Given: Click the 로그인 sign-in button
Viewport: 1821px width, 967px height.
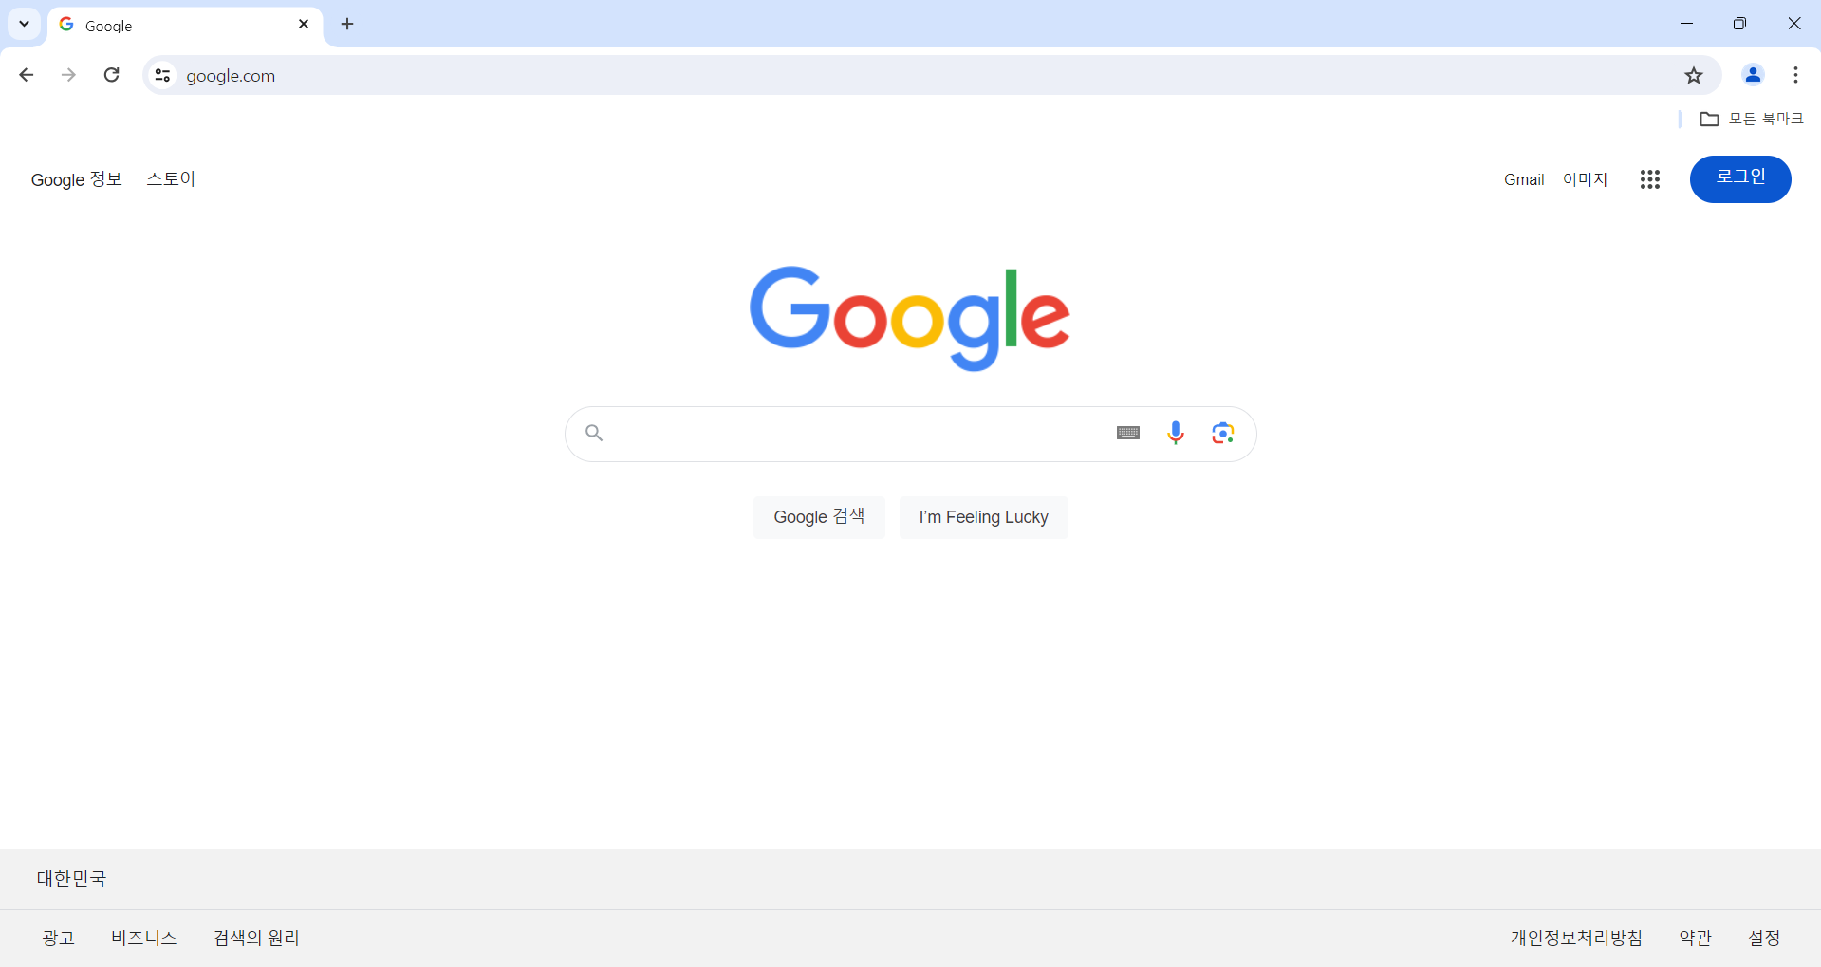Looking at the screenshot, I should [x=1740, y=178].
